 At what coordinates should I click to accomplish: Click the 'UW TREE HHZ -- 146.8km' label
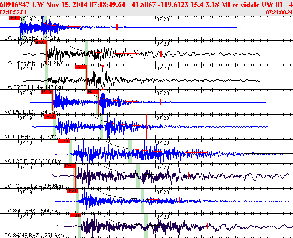[34, 63]
